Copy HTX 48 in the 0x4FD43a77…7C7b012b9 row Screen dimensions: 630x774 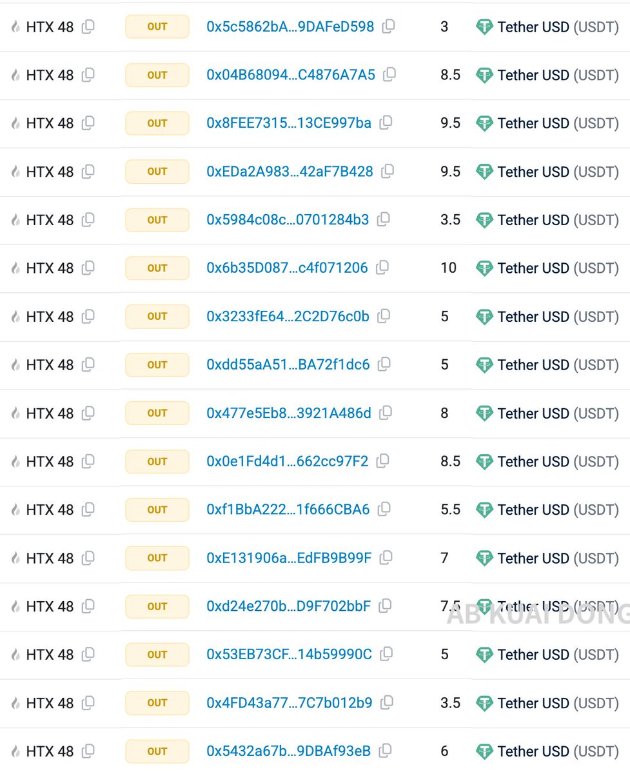88,703
